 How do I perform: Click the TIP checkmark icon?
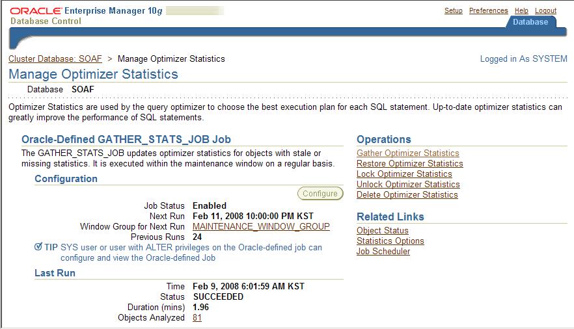tap(38, 247)
